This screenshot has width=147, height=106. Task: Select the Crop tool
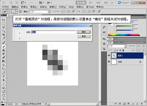pyautogui.click(x=4, y=35)
